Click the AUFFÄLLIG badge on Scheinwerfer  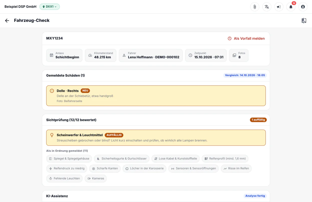pyautogui.click(x=114, y=135)
